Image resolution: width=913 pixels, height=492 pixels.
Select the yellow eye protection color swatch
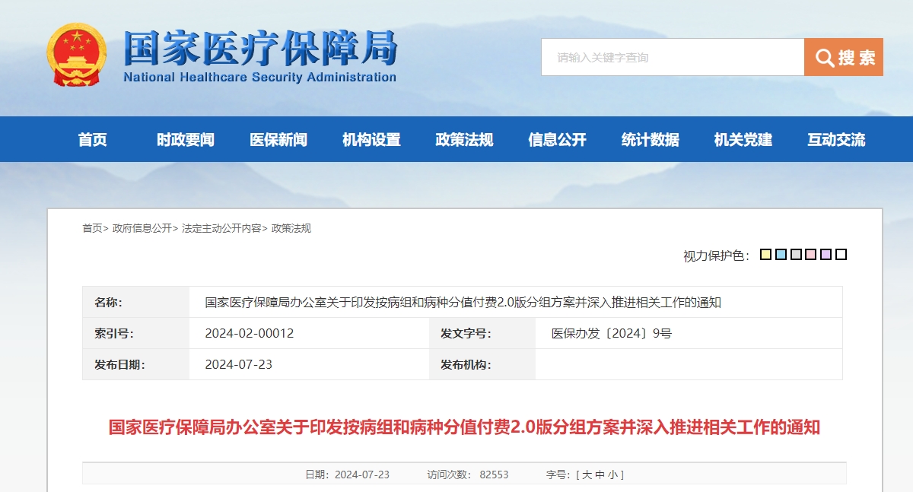[x=765, y=254]
